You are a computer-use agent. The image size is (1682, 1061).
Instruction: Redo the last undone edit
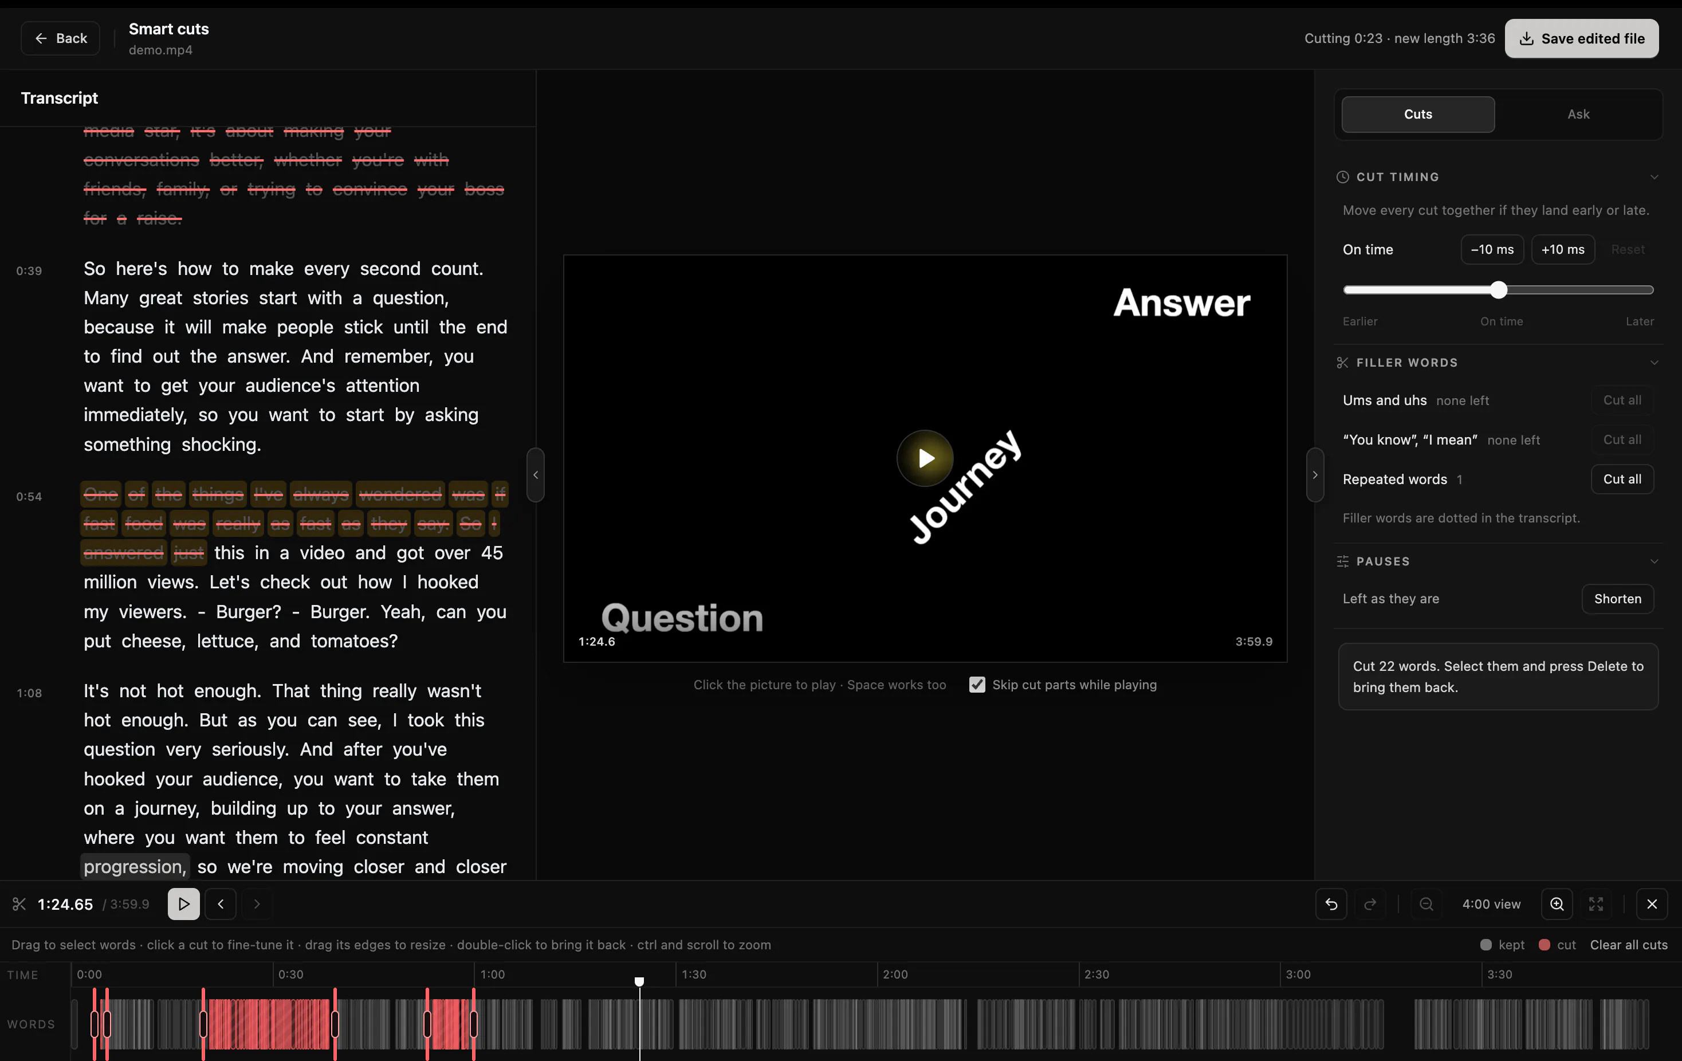click(x=1370, y=904)
